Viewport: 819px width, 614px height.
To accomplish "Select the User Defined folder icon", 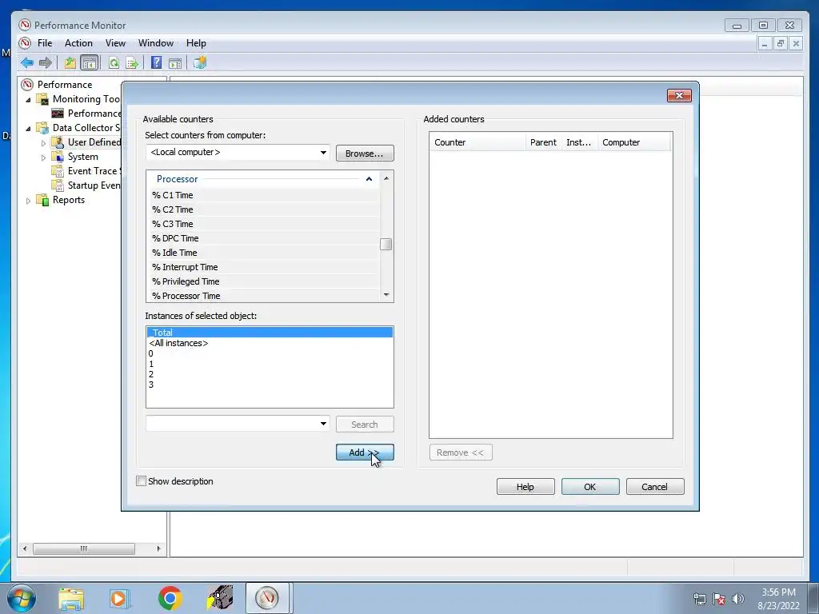I will pyautogui.click(x=58, y=142).
